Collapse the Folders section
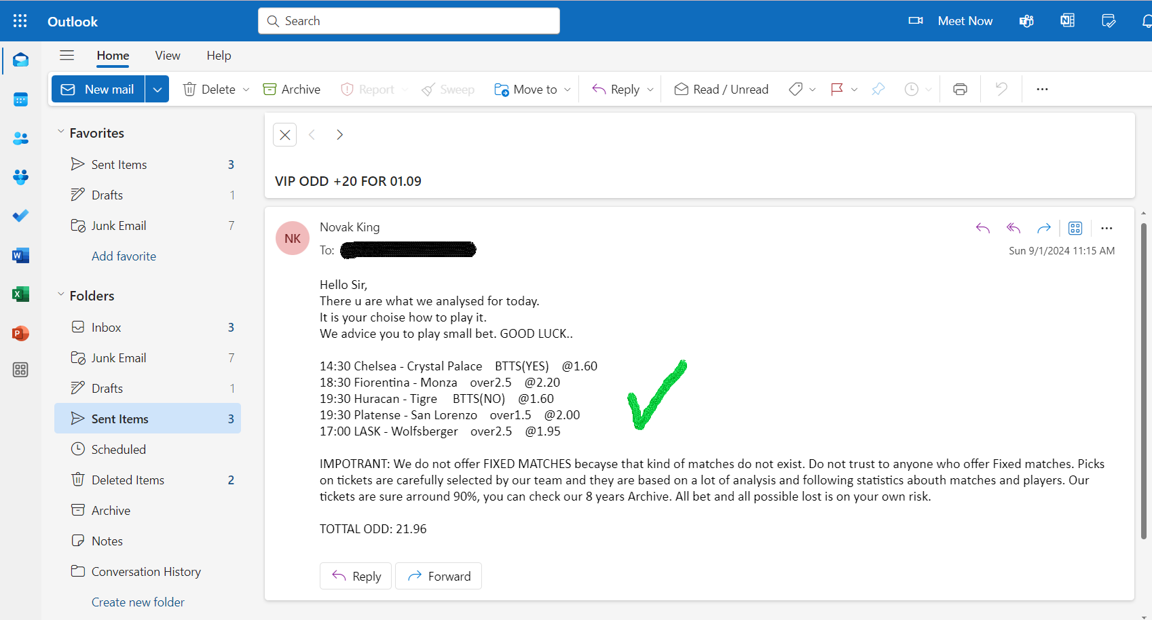 click(x=61, y=294)
